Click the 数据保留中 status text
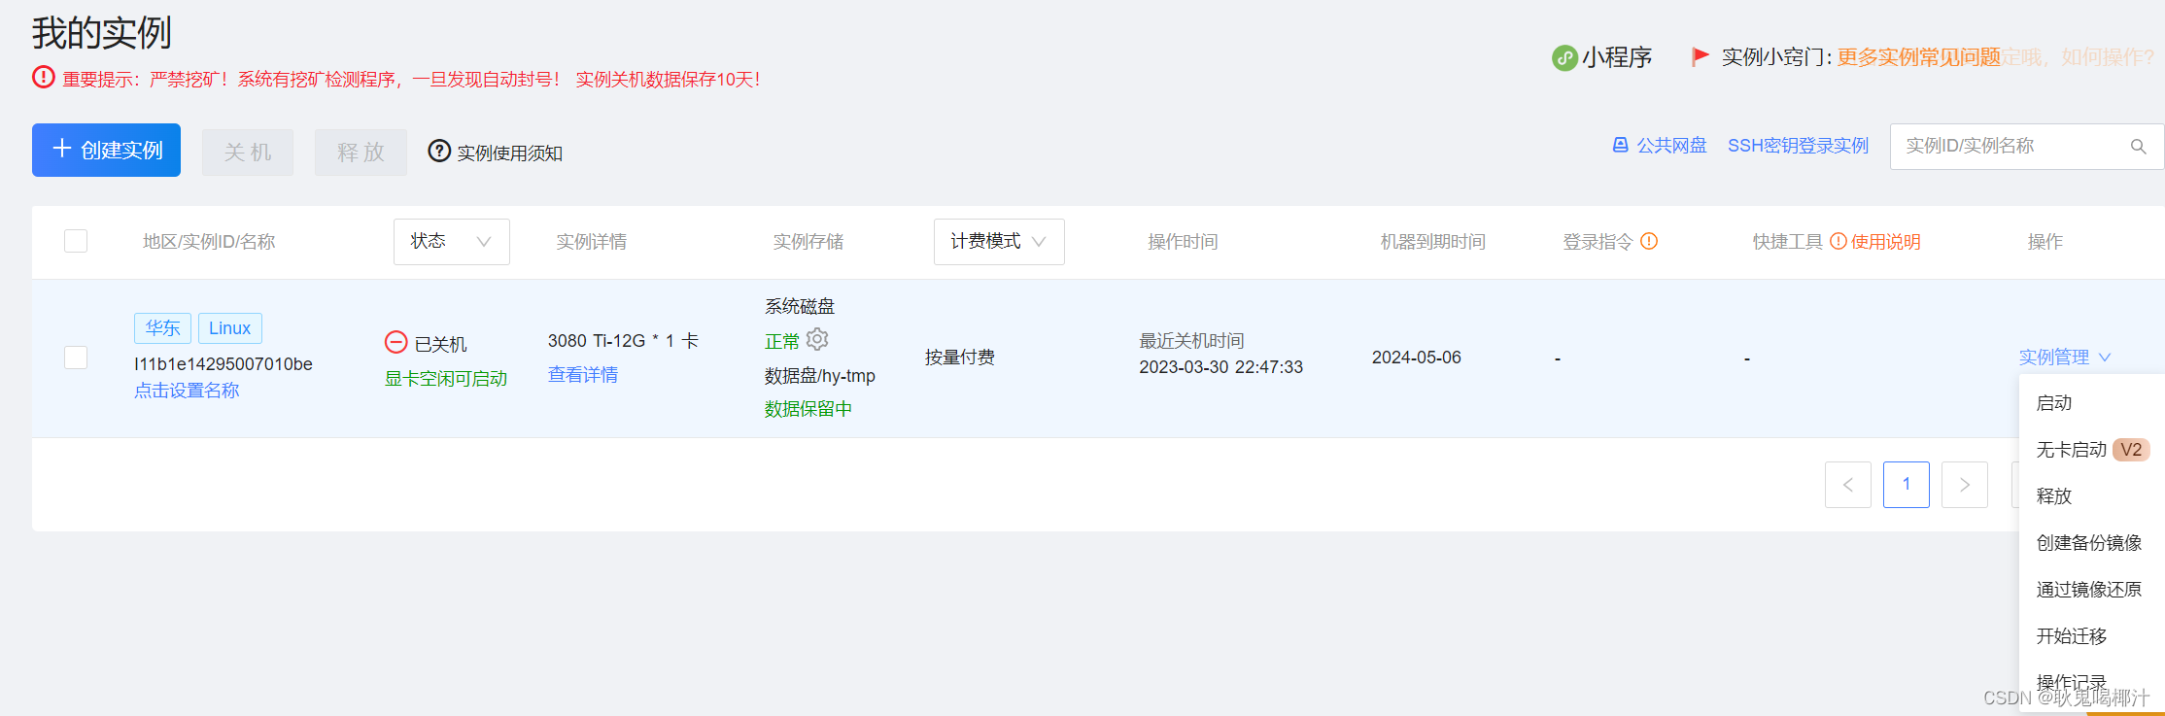This screenshot has height=716, width=2165. pyautogui.click(x=808, y=409)
